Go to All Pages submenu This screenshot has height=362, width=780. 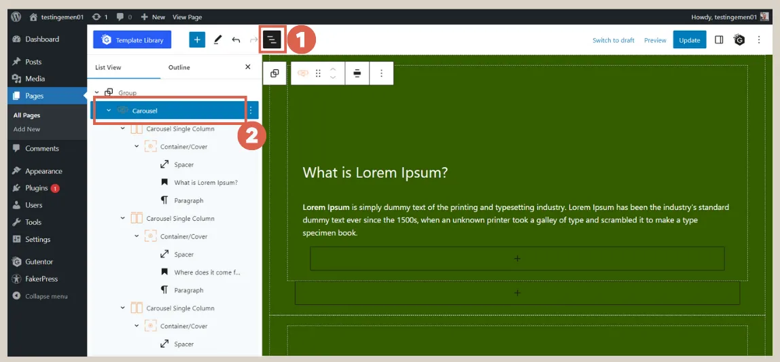point(27,115)
